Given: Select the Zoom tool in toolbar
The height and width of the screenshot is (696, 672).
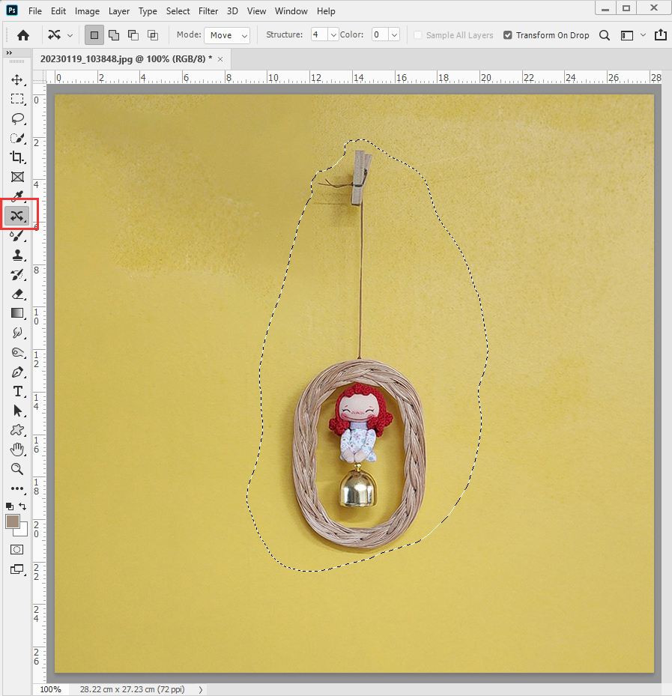Looking at the screenshot, I should click(x=17, y=469).
